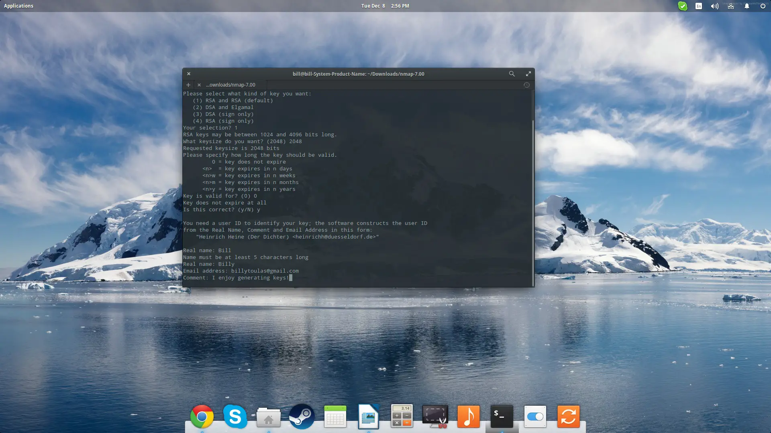Click 'Key does not expire at all' text
The image size is (771, 433).
coord(225,203)
